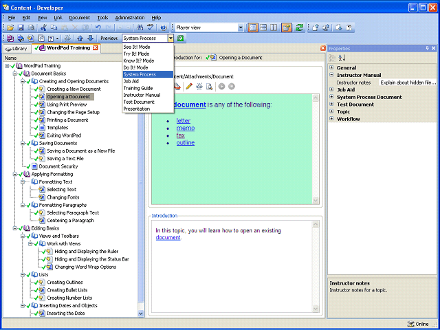Expand the System Process Document group
Viewport: 440px width, 330px height.
click(331, 97)
